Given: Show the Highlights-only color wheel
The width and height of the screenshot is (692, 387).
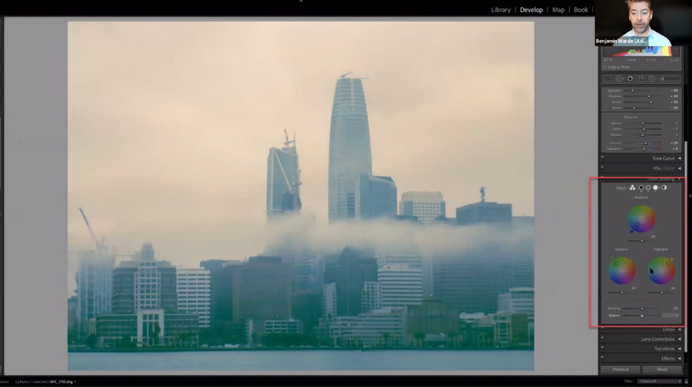Looking at the screenshot, I should pos(656,188).
